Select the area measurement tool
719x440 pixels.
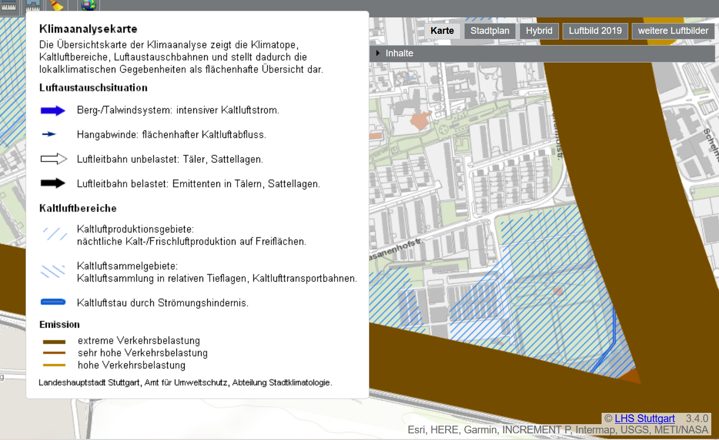pyautogui.click(x=32, y=6)
